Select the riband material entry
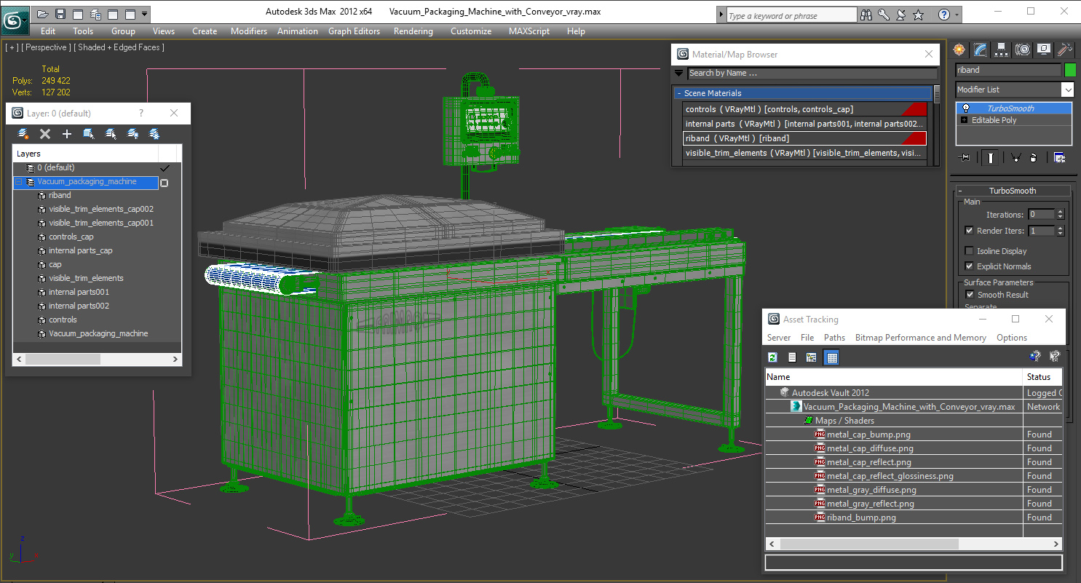Image resolution: width=1081 pixels, height=583 pixels. click(804, 138)
